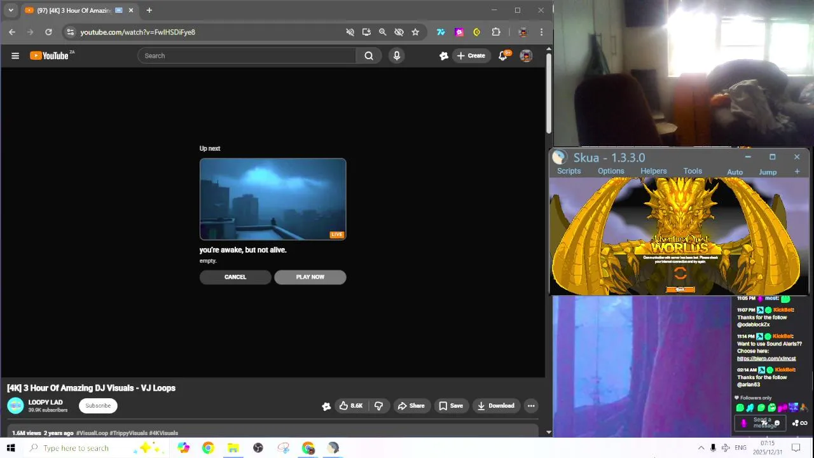Open Windows Start menu
Viewport: 814px width, 458px height.
coord(11,448)
